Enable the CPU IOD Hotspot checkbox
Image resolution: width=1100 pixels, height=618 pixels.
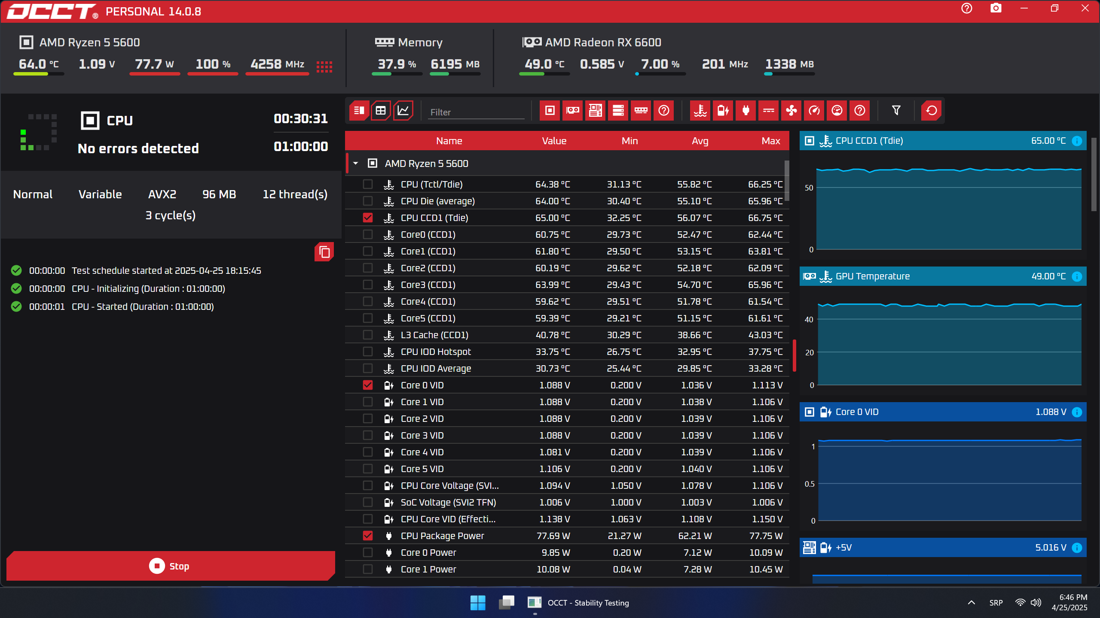click(x=368, y=351)
